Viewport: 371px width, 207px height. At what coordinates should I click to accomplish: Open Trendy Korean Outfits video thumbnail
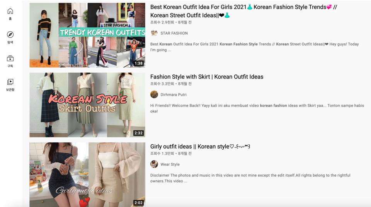tap(87, 35)
